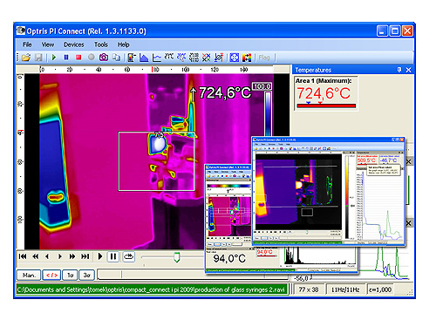Image resolution: width=436 pixels, height=327 pixels.
Task: Click the 1σ scaling button
Action: tap(70, 275)
